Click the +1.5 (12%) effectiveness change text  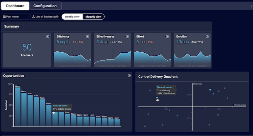pyautogui.click(x=116, y=42)
